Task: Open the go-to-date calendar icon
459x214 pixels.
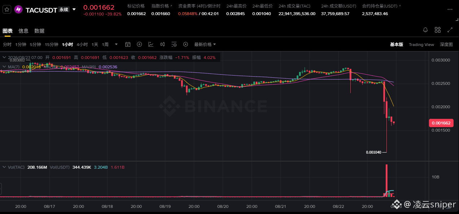Action: click(128, 45)
